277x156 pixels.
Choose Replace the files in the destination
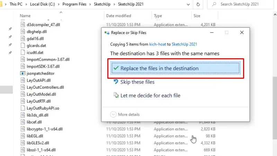click(x=159, y=68)
